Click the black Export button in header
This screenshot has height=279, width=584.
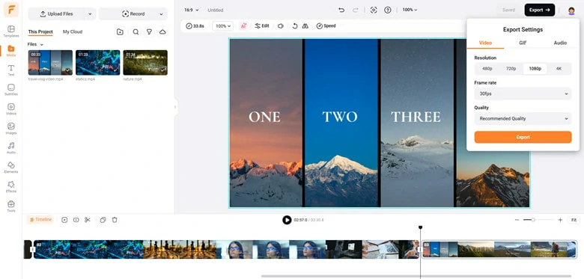[539, 10]
